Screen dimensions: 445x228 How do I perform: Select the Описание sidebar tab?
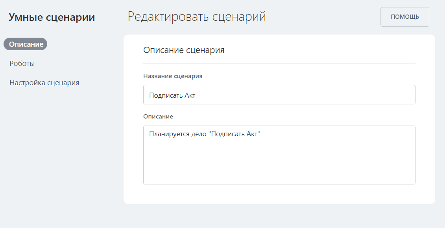[26, 44]
